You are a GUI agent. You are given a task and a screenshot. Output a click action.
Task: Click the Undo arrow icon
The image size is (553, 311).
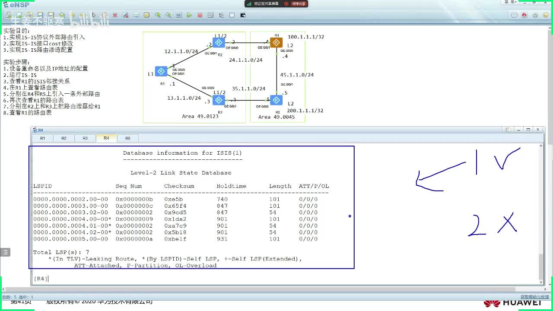(72, 15)
